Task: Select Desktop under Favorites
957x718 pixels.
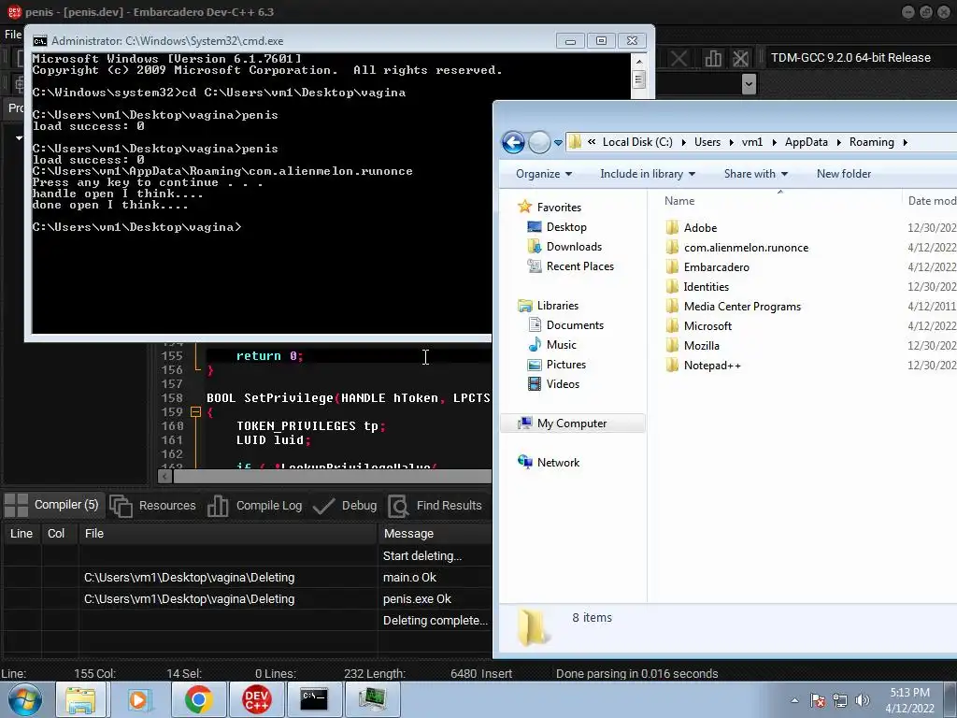Action: tap(565, 227)
